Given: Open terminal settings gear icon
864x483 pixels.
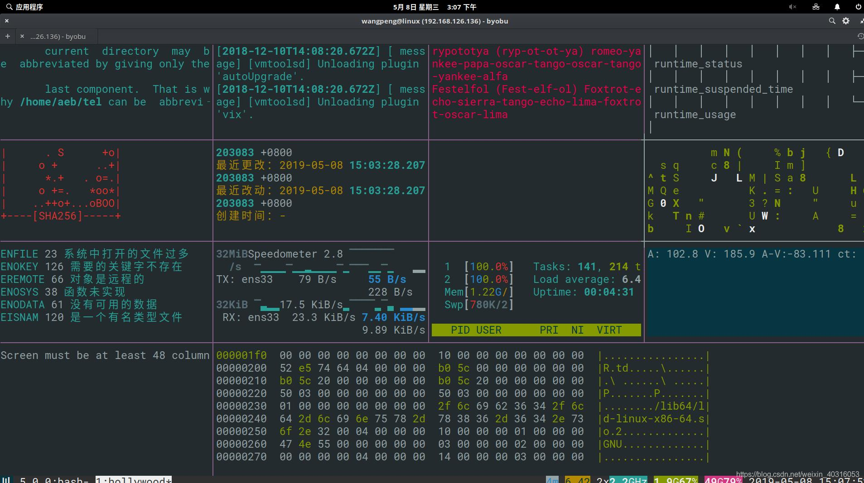Looking at the screenshot, I should (x=846, y=21).
